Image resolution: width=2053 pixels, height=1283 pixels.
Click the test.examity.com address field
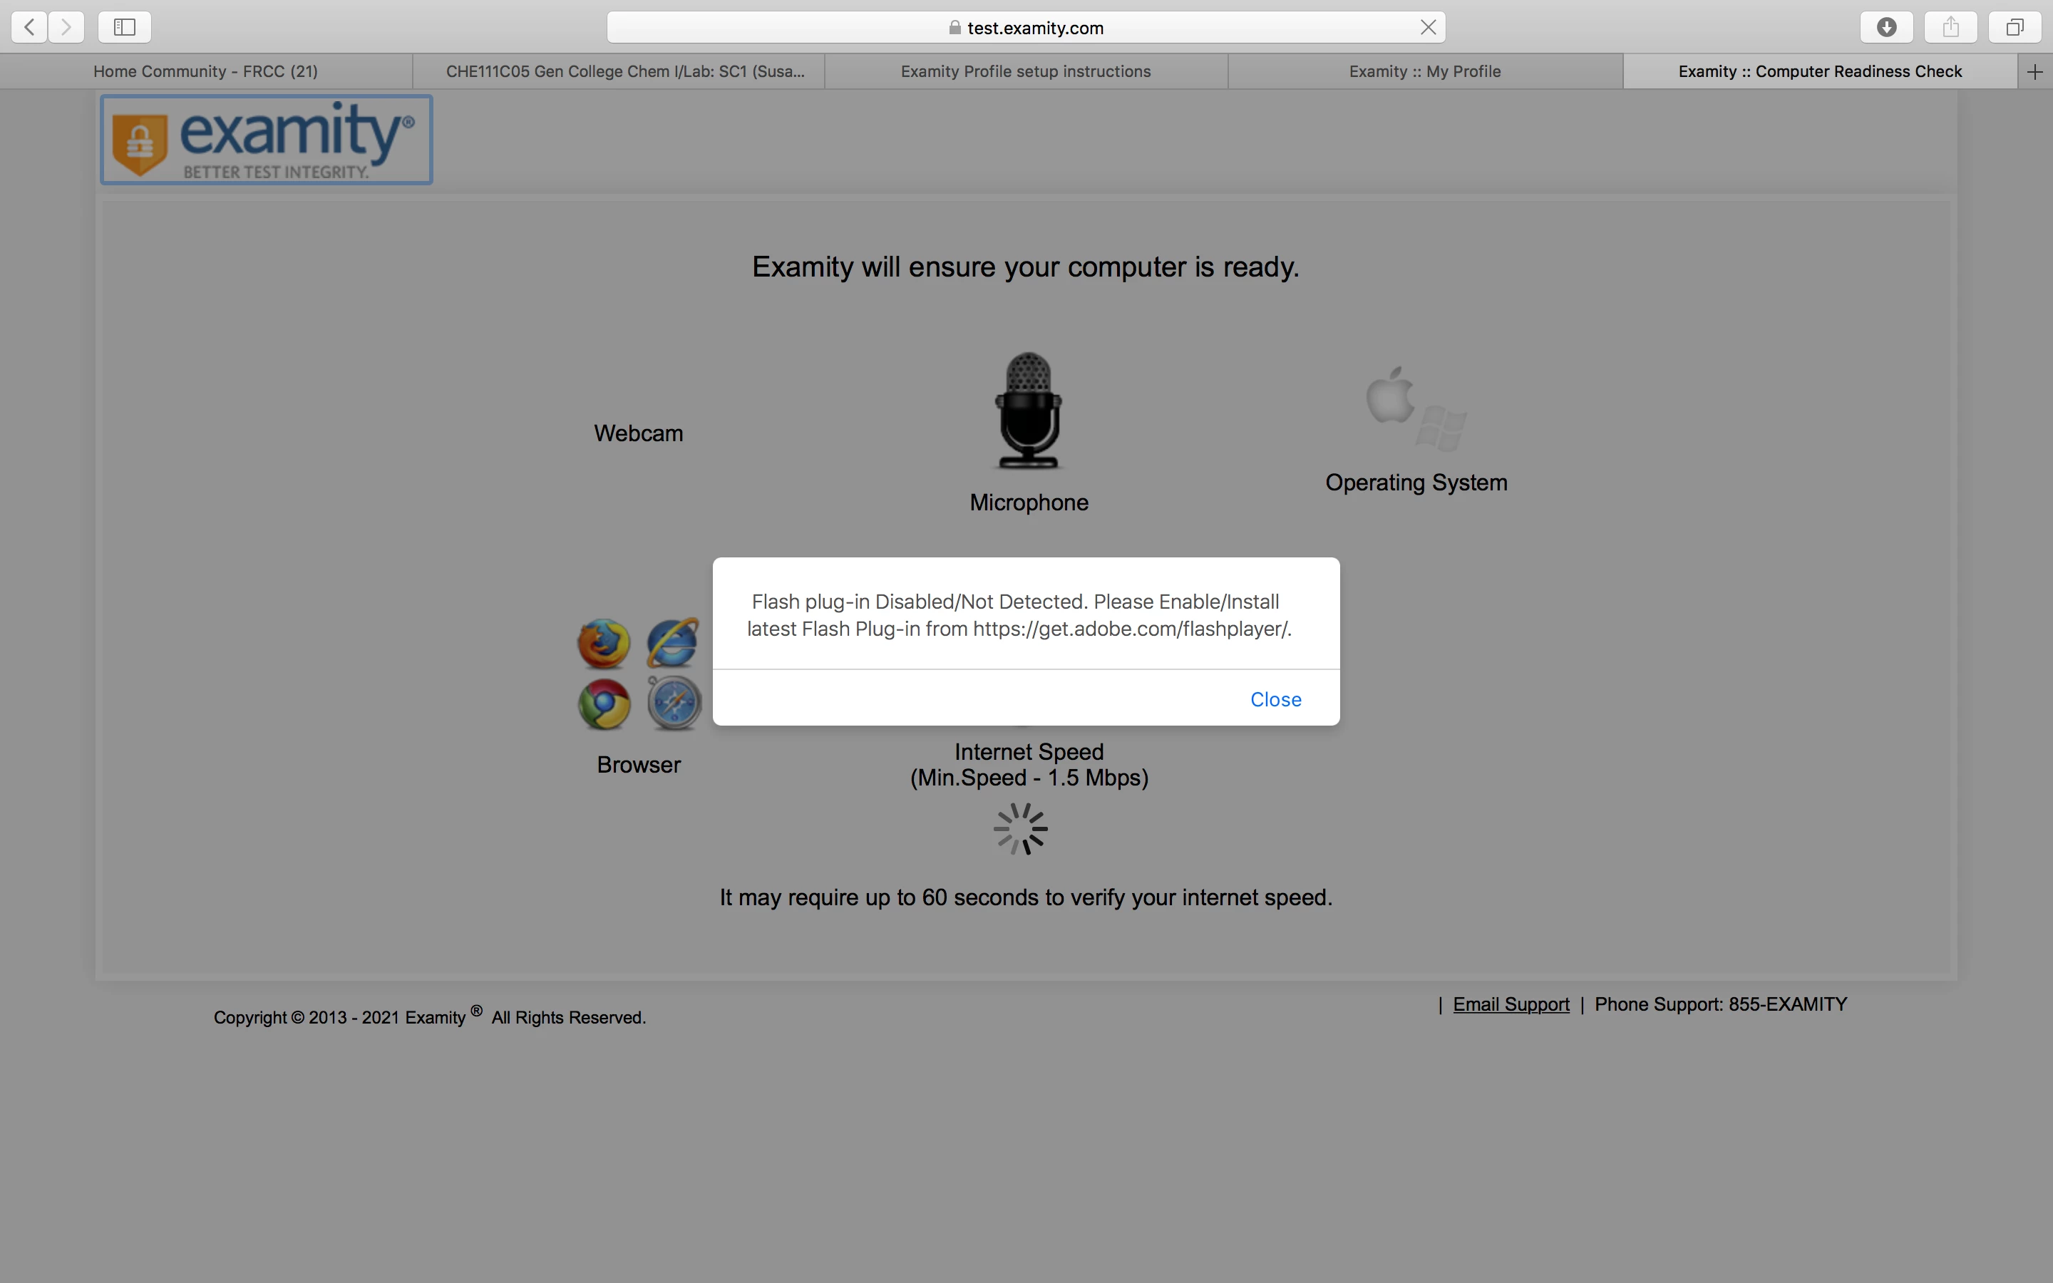pos(1034,28)
